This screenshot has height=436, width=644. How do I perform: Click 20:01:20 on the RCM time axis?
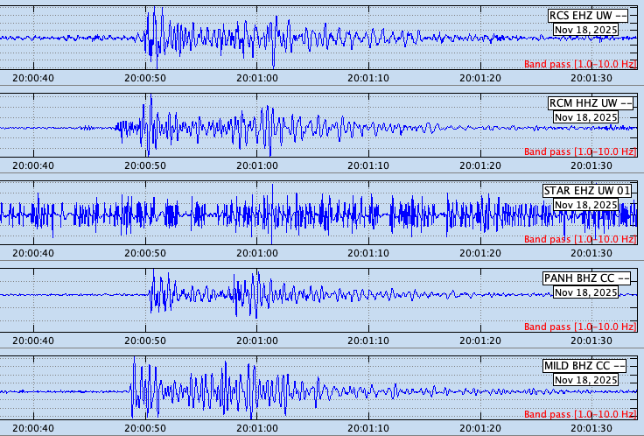point(480,165)
